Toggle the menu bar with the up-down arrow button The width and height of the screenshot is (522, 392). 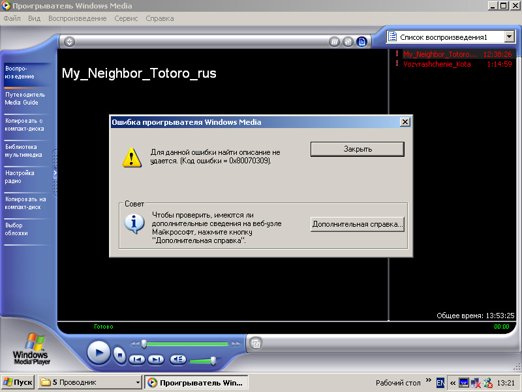(69, 42)
